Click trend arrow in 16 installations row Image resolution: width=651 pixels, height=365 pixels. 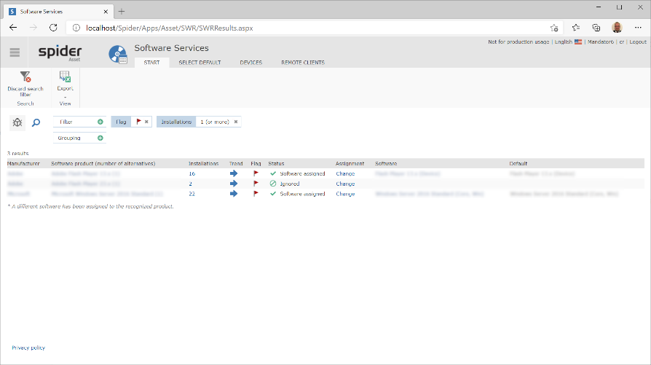point(234,173)
